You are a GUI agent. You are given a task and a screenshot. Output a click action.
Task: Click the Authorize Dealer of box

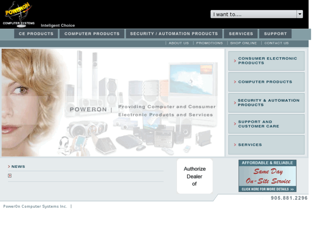coord(195,176)
